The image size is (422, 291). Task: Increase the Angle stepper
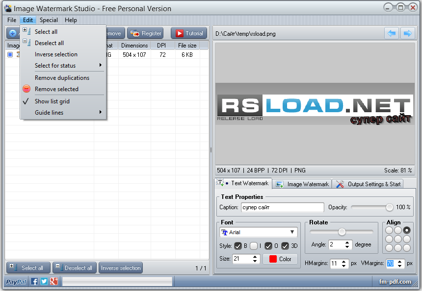tap(347, 242)
